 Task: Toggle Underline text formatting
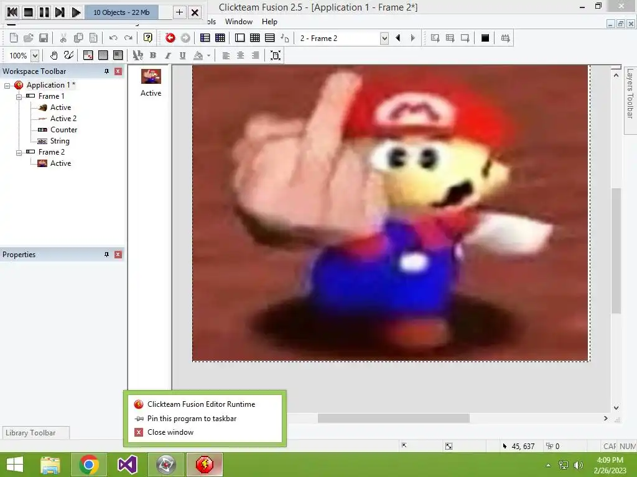[183, 55]
